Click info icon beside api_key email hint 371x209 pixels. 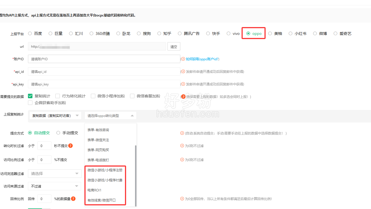[x=183, y=84]
